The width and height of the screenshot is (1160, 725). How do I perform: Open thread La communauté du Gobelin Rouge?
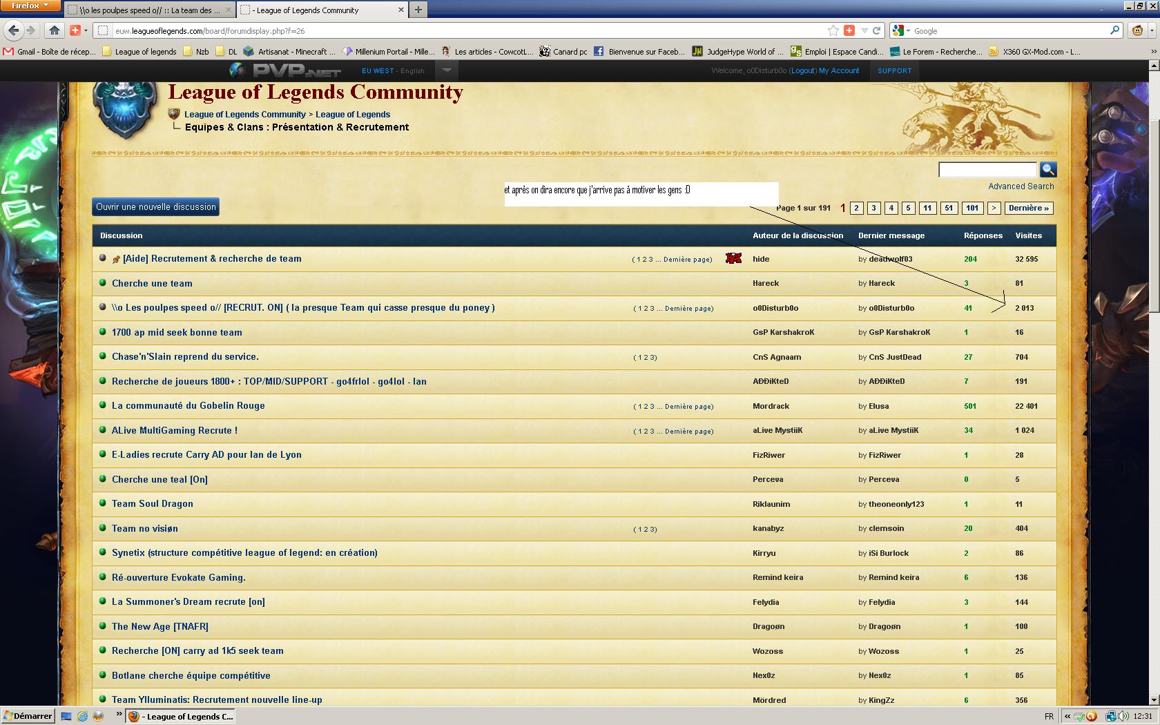[188, 405]
